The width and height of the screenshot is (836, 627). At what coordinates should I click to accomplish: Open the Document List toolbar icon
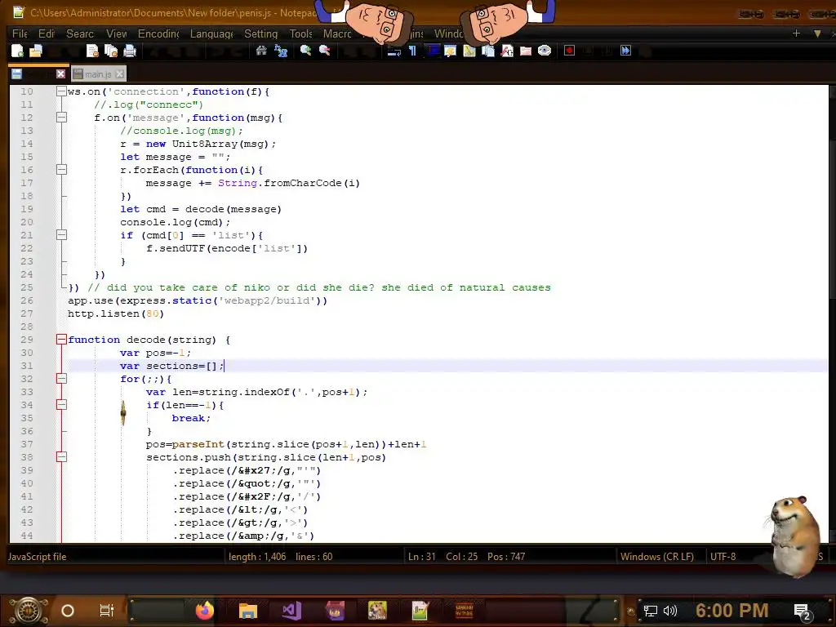pos(488,51)
